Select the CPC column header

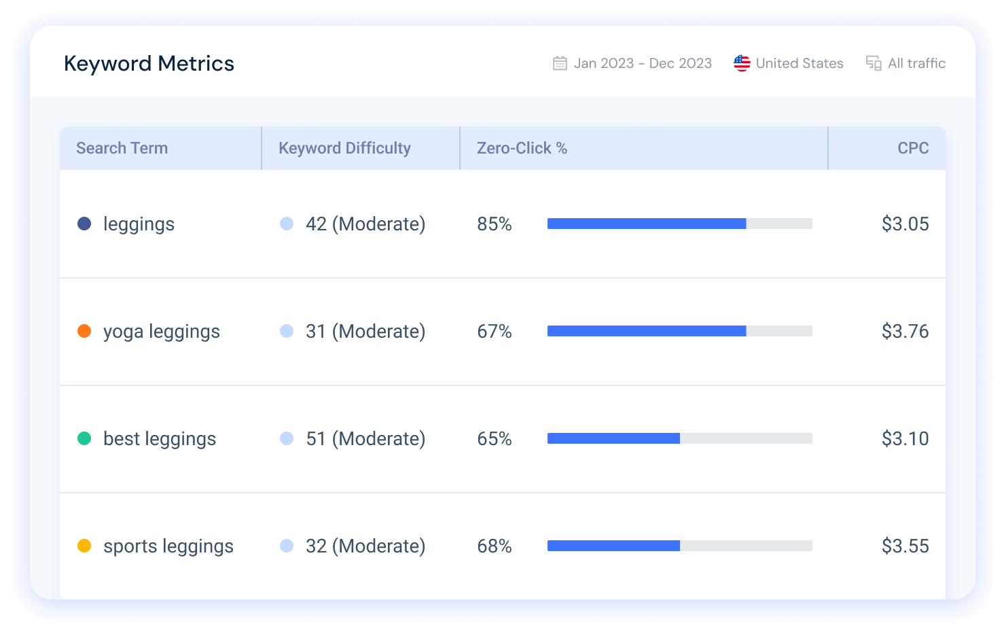point(913,147)
